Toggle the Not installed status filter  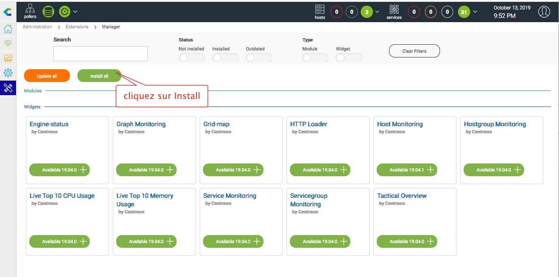(191, 57)
